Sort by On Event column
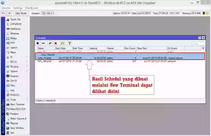The height and width of the screenshot is (136, 211). pos(175,48)
